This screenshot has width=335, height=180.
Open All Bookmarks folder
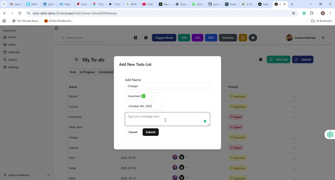pos(322,21)
